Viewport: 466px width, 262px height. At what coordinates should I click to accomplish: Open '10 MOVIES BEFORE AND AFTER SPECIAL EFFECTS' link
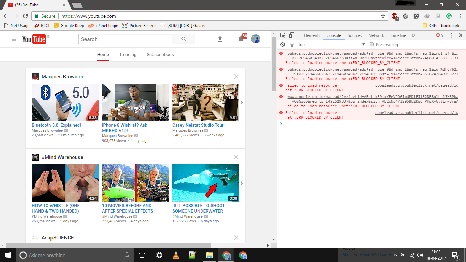coord(128,208)
